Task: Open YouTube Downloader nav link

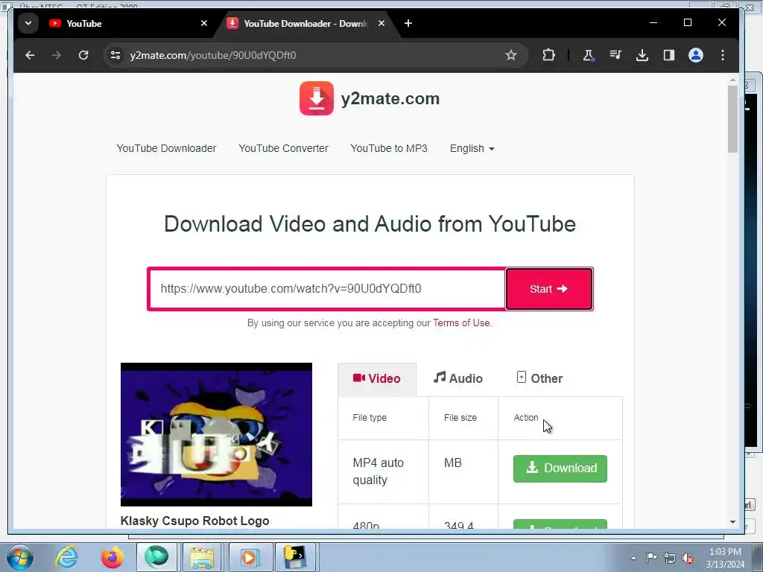Action: [166, 148]
